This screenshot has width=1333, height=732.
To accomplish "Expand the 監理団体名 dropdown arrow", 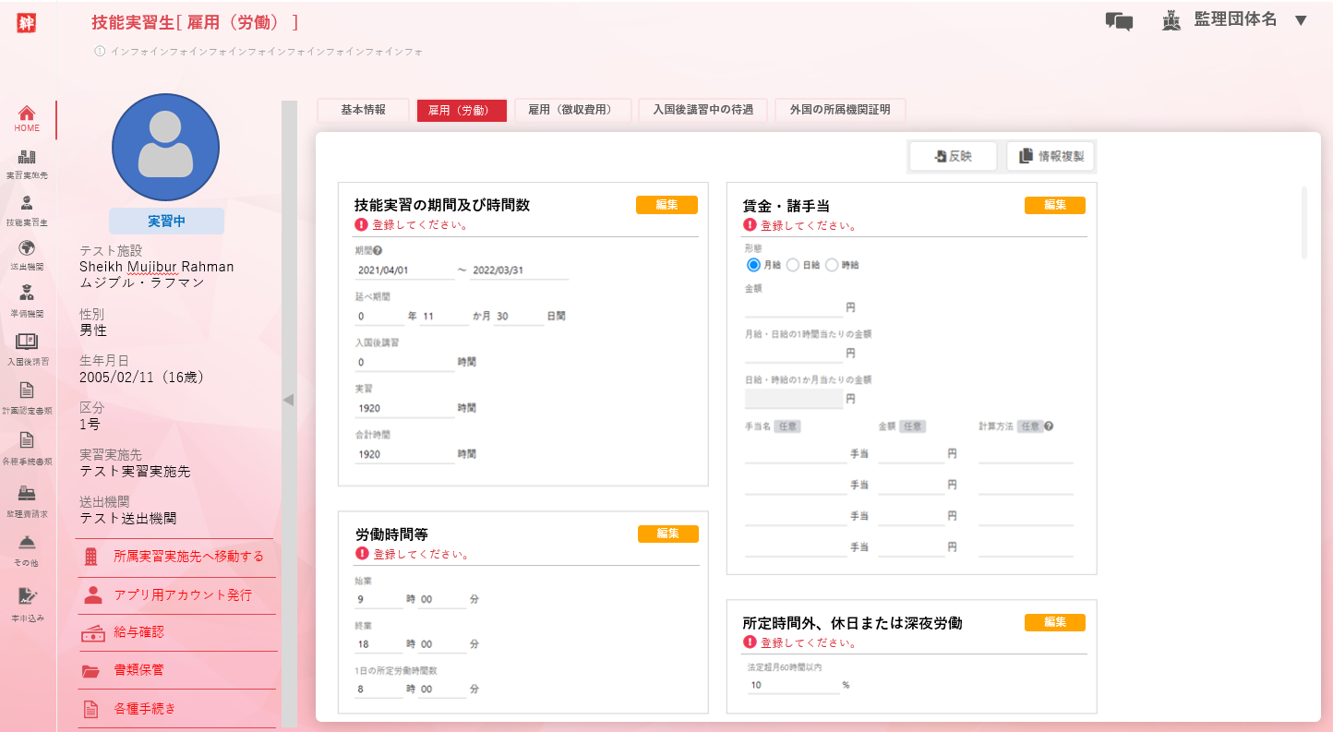I will coord(1301,20).
